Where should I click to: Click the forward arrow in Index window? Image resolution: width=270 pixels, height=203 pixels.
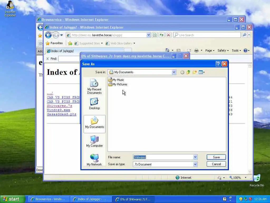[x=56, y=35]
